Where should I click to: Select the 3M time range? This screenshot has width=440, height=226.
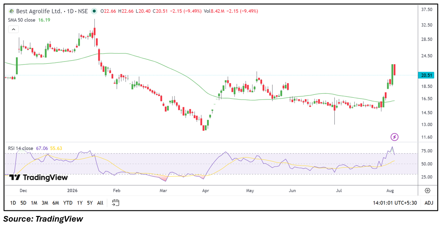(45, 203)
